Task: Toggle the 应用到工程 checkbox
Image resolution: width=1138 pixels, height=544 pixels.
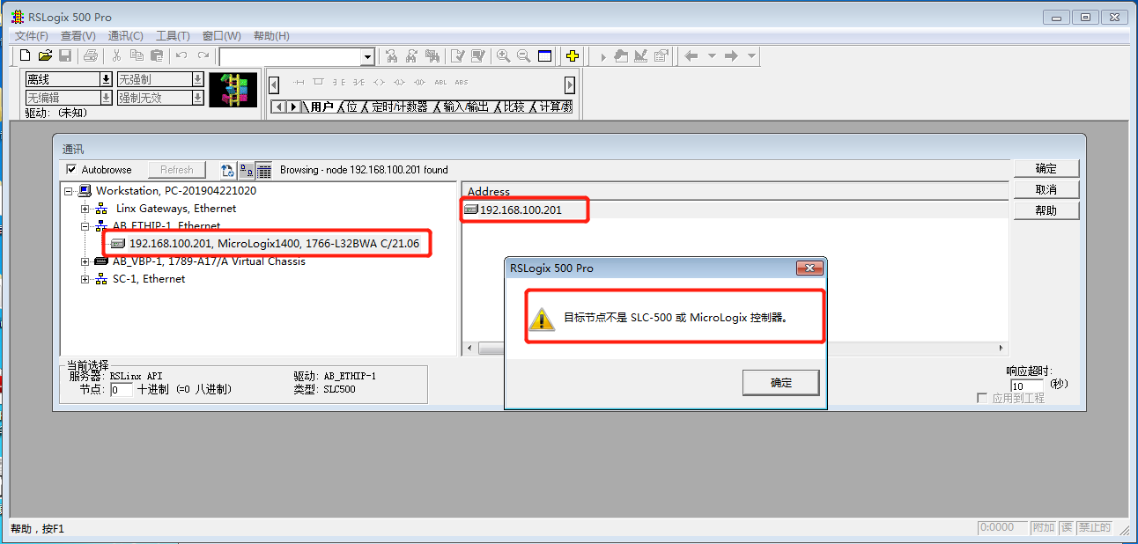Action: [982, 399]
